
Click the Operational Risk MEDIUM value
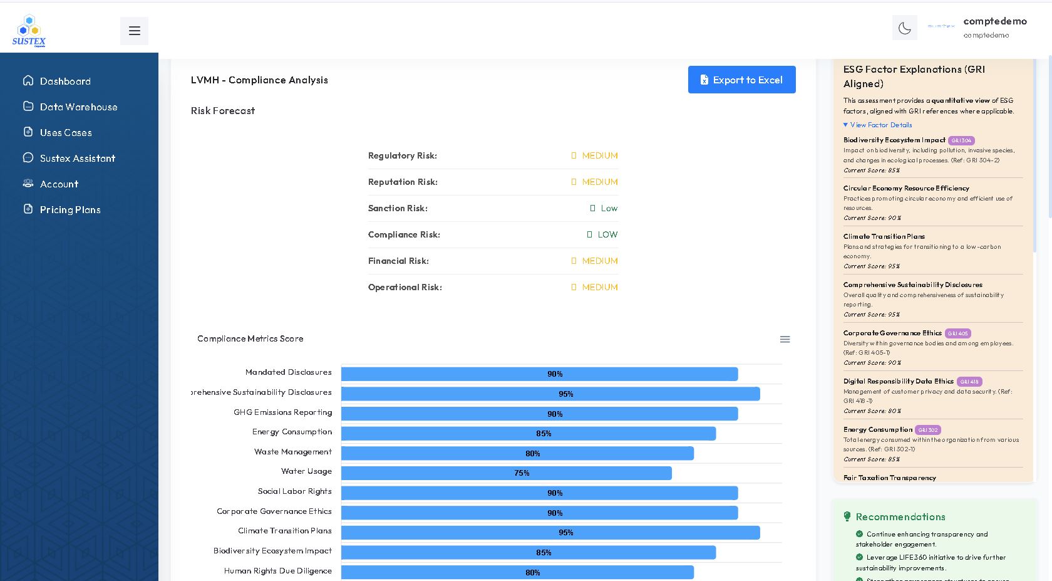tap(594, 287)
